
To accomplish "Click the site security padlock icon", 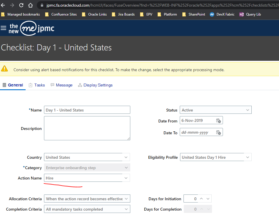I will click(42, 5).
